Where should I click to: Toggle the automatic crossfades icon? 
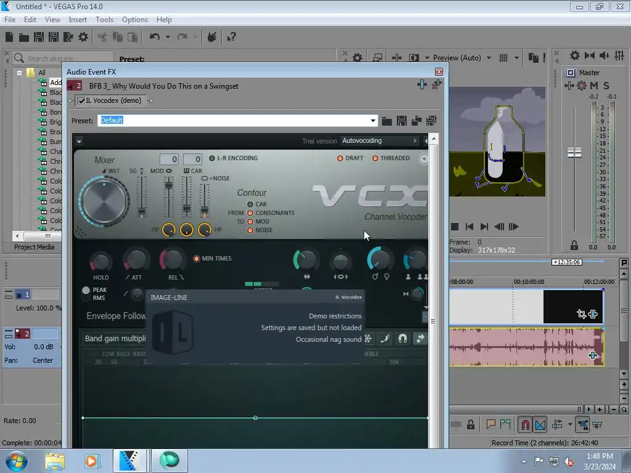click(x=540, y=424)
